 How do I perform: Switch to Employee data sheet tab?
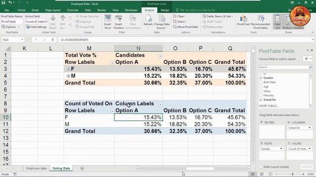(x=36, y=168)
